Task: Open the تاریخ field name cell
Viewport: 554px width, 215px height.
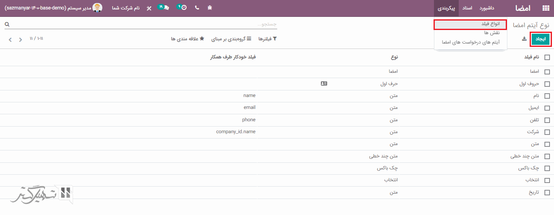Action: pos(533,192)
